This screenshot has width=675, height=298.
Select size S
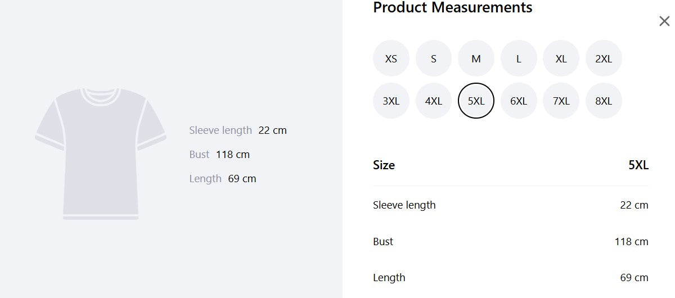pyautogui.click(x=434, y=58)
